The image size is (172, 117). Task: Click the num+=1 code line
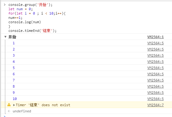coord(15,18)
